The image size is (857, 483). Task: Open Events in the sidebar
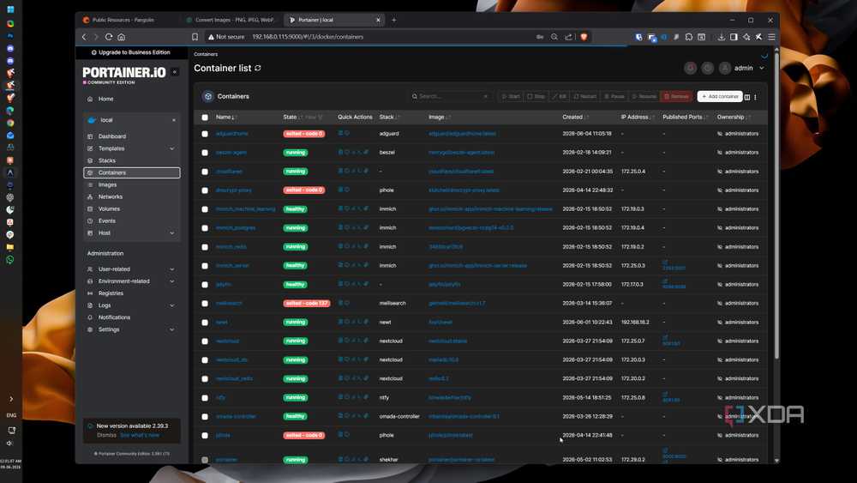[x=106, y=220]
